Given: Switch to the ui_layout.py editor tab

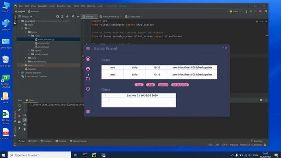Looking at the screenshot, I should coord(133,17).
